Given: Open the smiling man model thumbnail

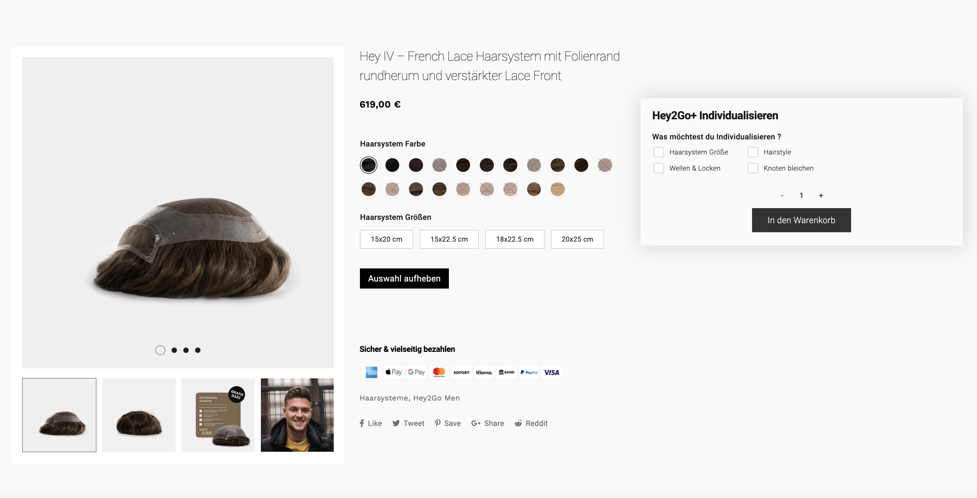Looking at the screenshot, I should [x=297, y=415].
